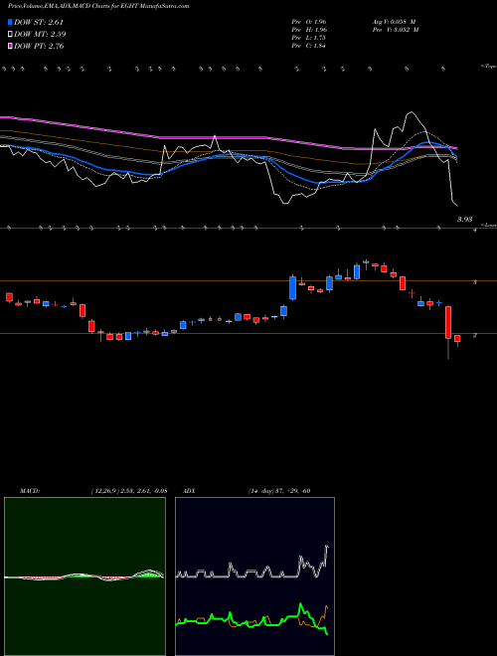
Task: Click the 'Avg V: 0.958 M' value
Action: click(x=393, y=22)
